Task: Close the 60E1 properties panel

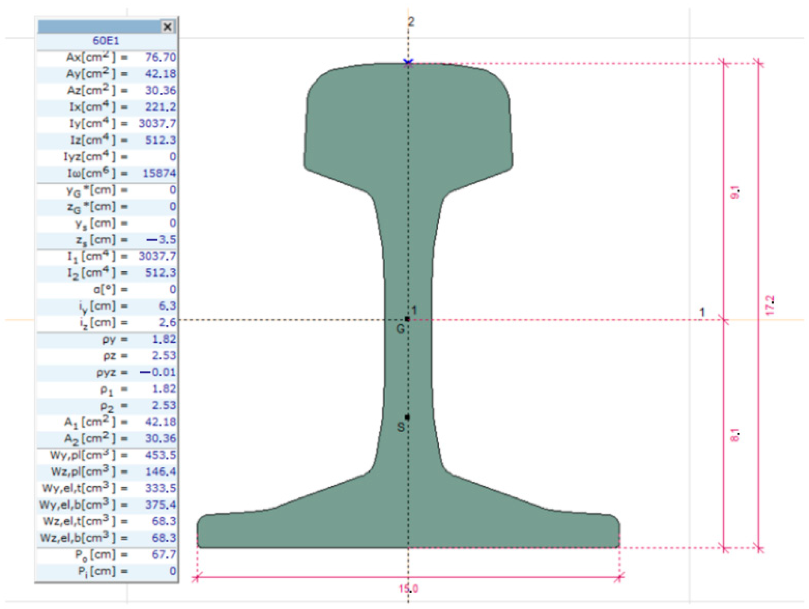Action: [x=167, y=27]
